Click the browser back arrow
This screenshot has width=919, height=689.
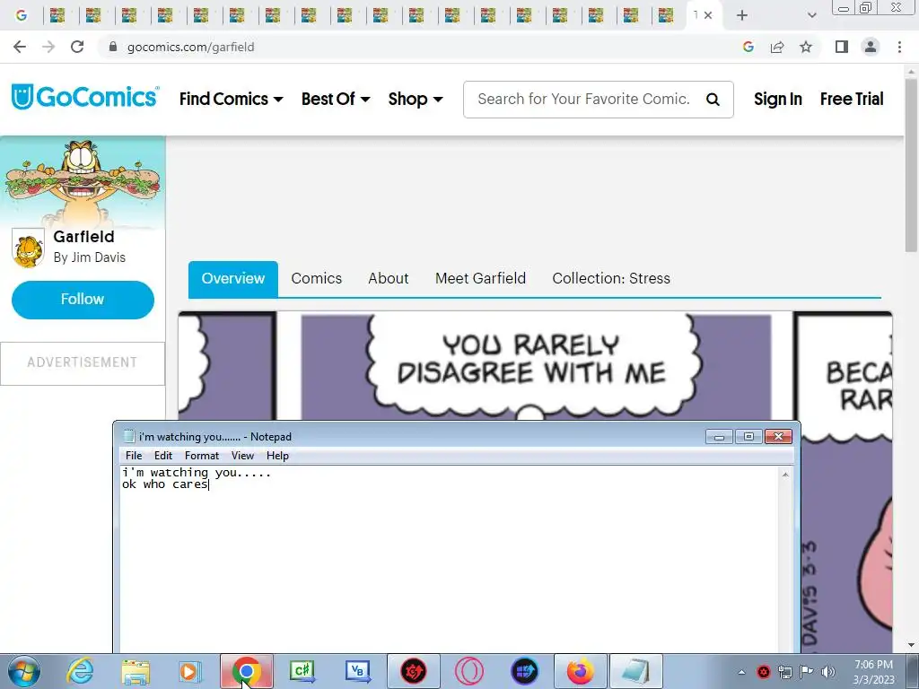tap(20, 47)
